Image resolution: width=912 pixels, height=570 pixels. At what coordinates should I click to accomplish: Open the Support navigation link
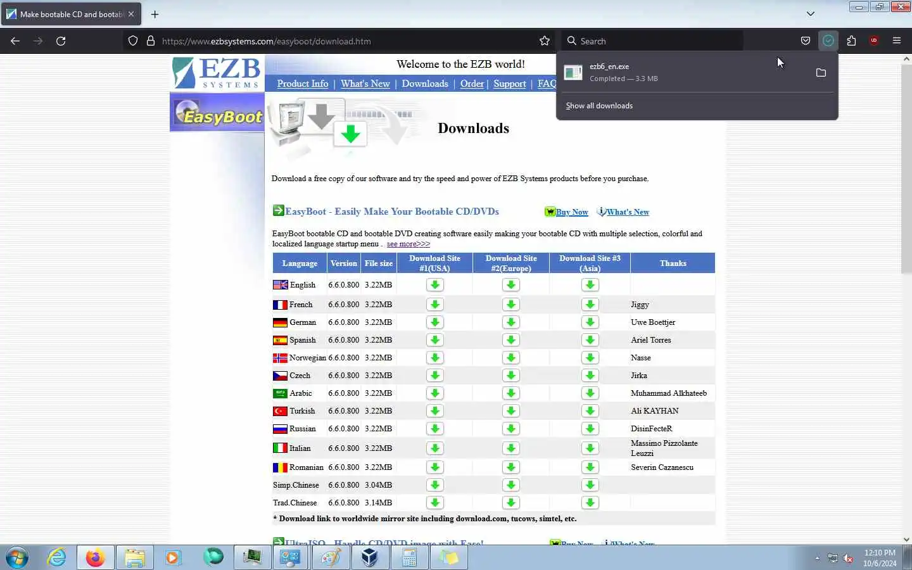[x=510, y=84]
